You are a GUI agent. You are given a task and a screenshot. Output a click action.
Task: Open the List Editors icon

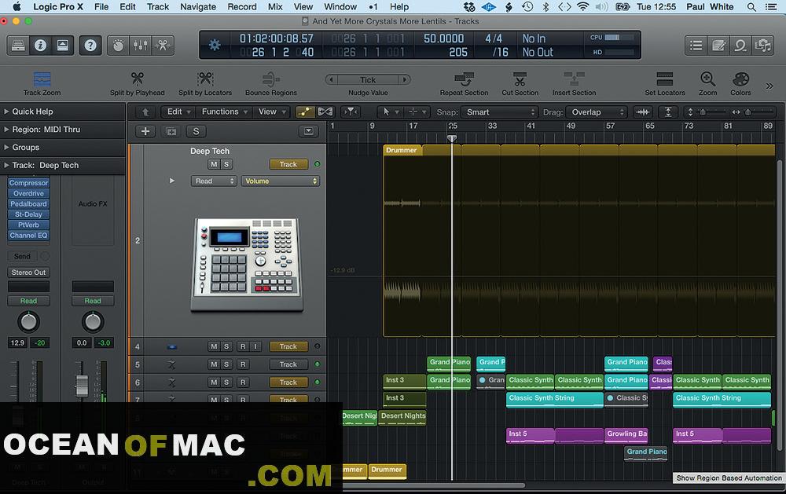696,46
